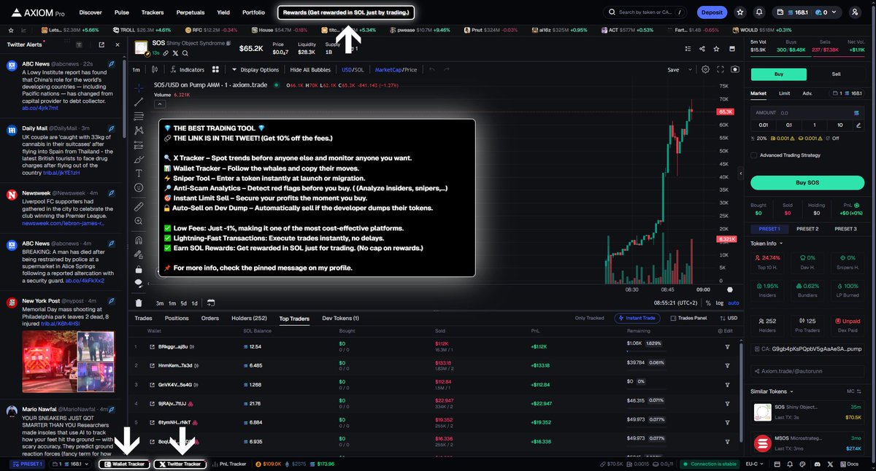Open the Pulse menu
The width and height of the screenshot is (876, 471).
coord(122,12)
